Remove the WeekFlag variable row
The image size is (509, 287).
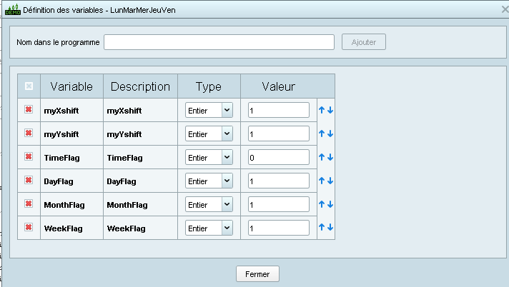(x=29, y=228)
